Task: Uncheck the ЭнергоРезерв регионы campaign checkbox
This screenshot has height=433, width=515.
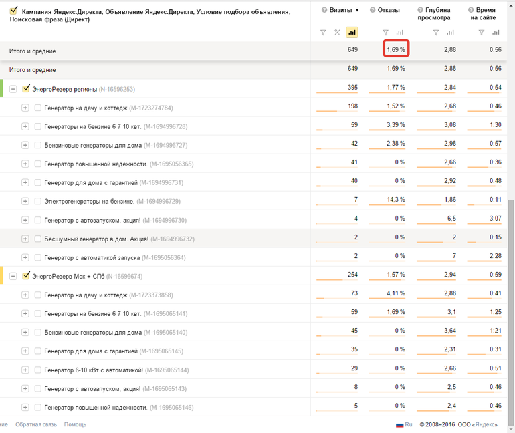Action: tap(27, 88)
